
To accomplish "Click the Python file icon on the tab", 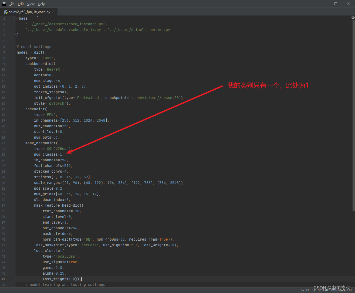I will tap(5, 12).
